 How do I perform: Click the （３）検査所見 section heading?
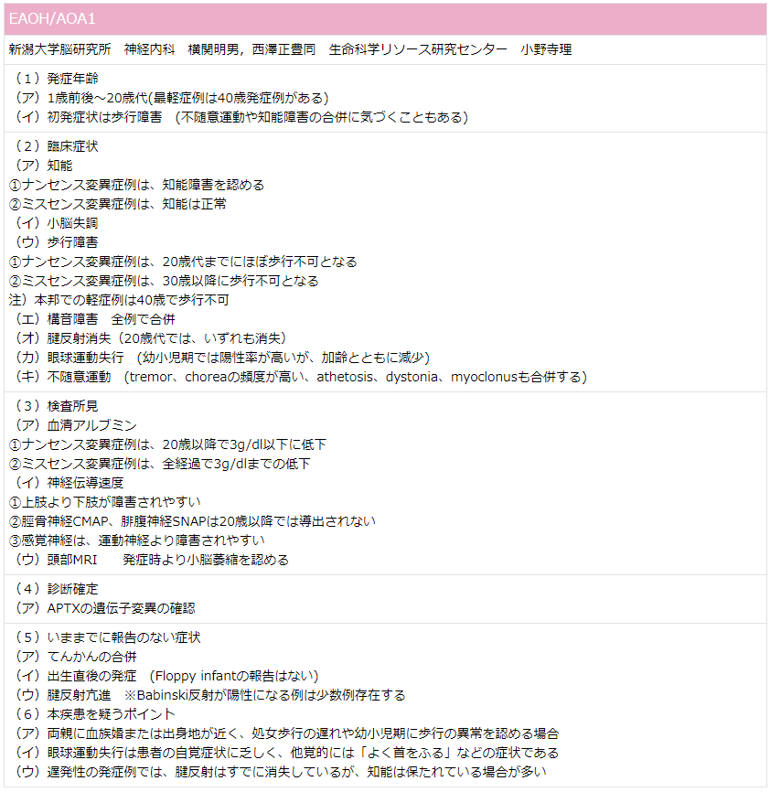coord(56,406)
